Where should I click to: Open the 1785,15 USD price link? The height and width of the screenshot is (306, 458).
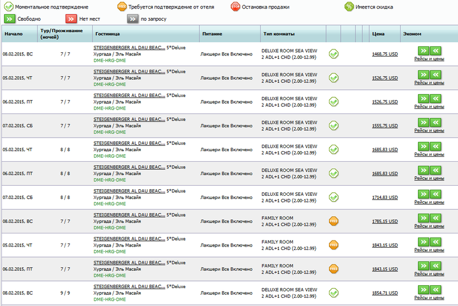384,221
